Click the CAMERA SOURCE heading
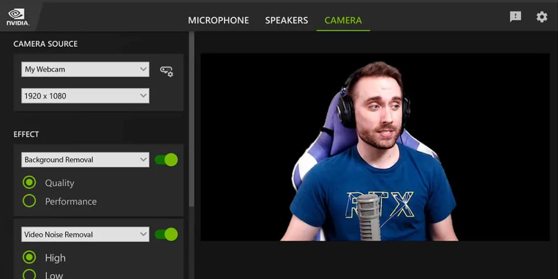This screenshot has height=279, width=558. (46, 44)
